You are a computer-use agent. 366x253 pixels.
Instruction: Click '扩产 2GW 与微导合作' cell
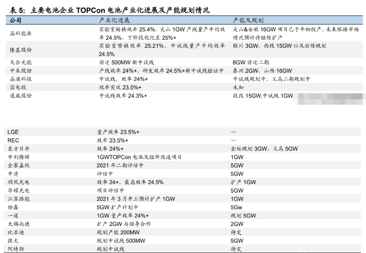click(124, 224)
